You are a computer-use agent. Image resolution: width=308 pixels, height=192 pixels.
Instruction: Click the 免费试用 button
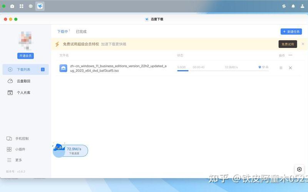(288, 44)
